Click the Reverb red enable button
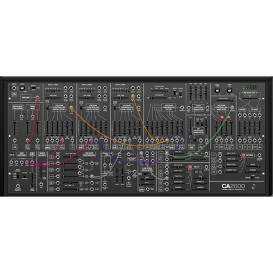The height and width of the screenshot is (273, 273). (243, 155)
